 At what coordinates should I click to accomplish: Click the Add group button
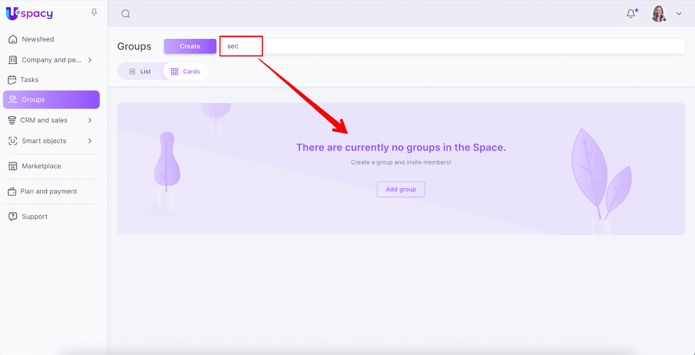point(401,189)
